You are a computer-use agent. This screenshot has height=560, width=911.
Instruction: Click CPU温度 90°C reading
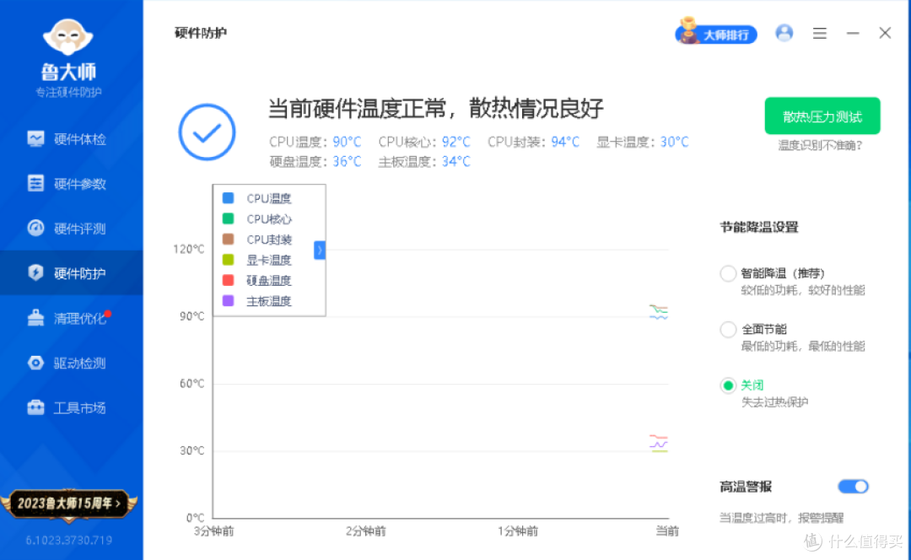coord(315,142)
